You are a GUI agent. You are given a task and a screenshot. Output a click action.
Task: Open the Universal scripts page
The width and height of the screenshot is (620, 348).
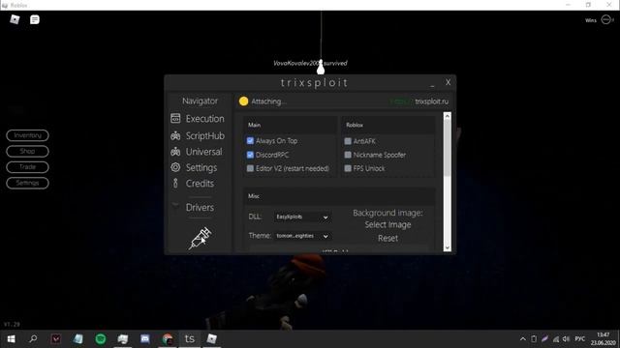pos(203,152)
